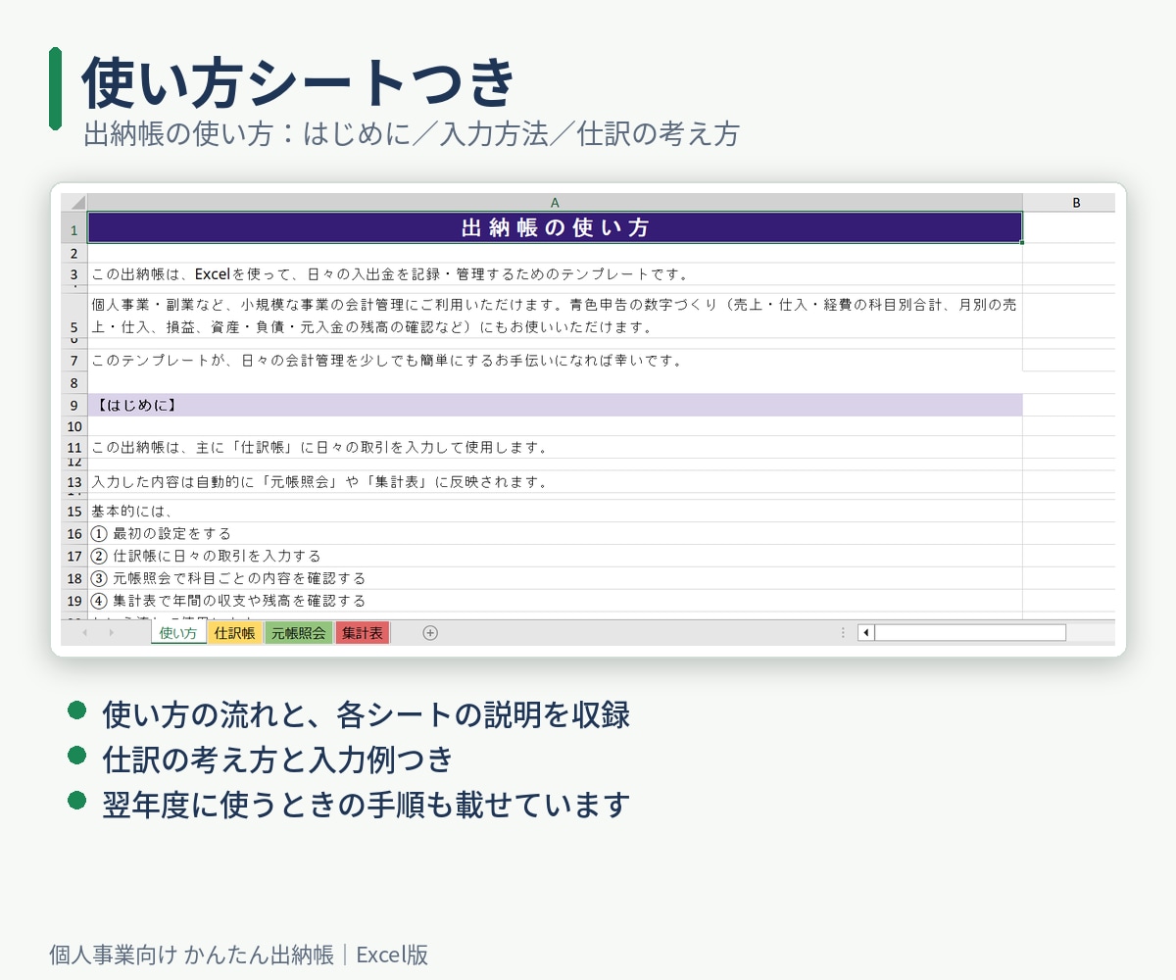Click the cell mentioning 「仕訳帳」に日々の取引を入力

[x=555, y=447]
